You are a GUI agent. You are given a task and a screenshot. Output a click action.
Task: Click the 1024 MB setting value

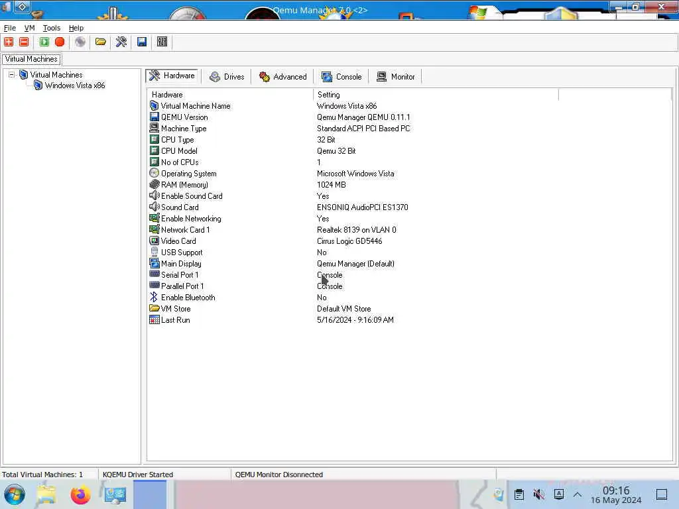[x=332, y=185]
